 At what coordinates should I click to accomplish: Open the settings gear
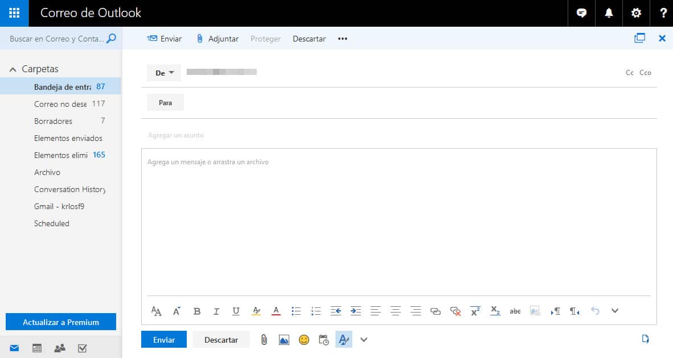coord(636,13)
